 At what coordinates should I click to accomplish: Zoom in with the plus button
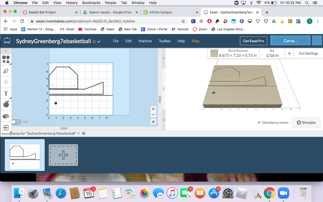point(153,109)
